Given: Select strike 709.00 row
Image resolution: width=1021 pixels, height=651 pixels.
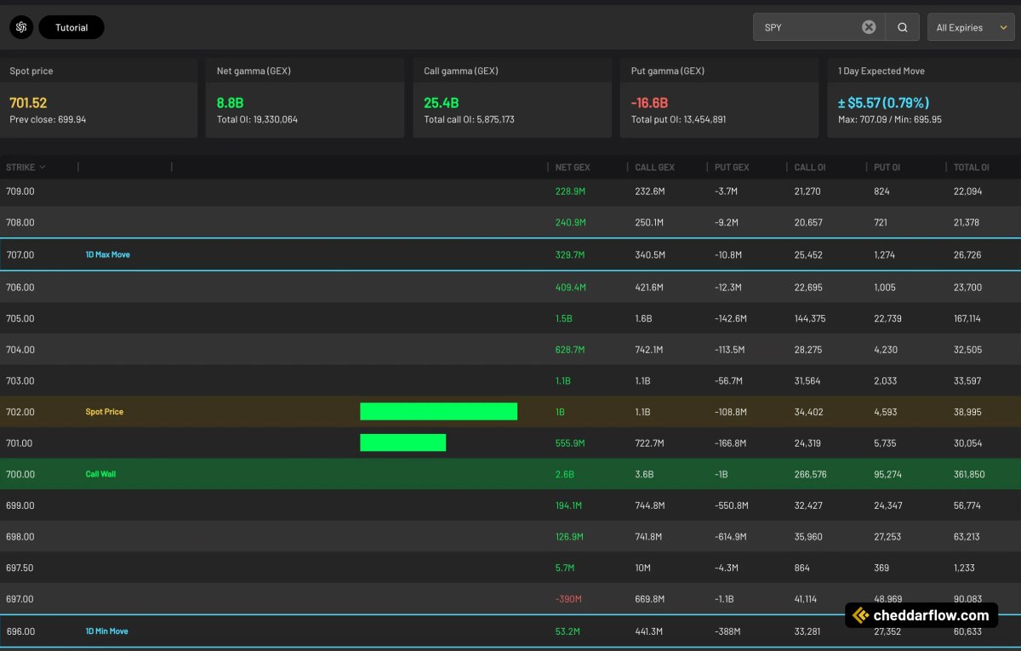Looking at the screenshot, I should point(510,191).
